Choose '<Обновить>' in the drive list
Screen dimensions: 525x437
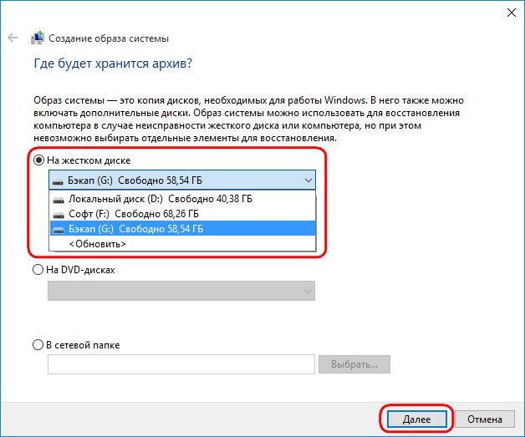tap(182, 244)
